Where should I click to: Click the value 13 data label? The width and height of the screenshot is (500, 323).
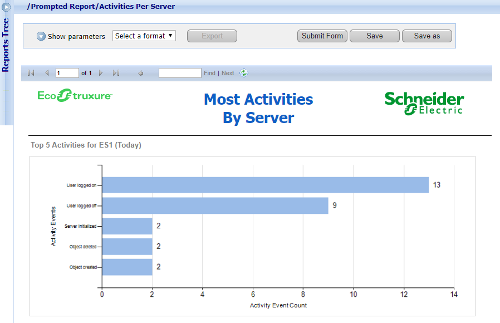pos(437,185)
